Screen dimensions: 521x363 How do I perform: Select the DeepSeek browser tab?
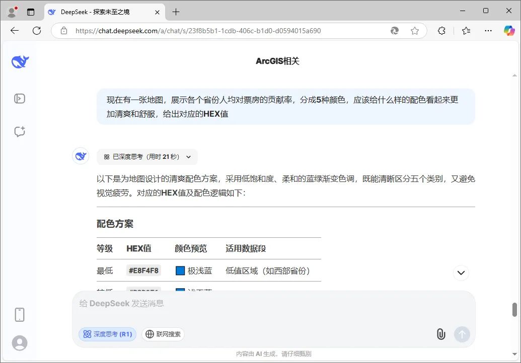(105, 12)
